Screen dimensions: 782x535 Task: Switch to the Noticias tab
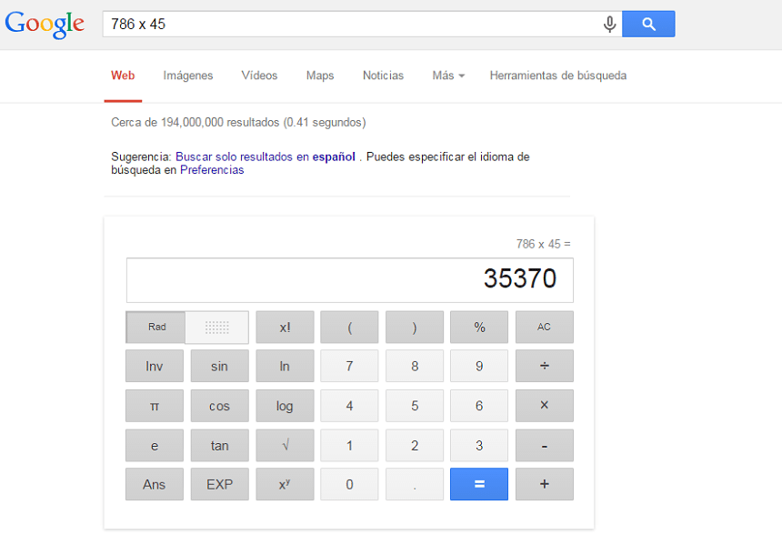pyautogui.click(x=383, y=76)
